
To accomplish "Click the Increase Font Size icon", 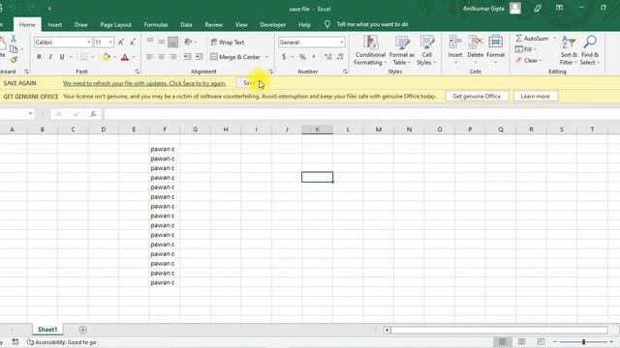I will [121, 43].
